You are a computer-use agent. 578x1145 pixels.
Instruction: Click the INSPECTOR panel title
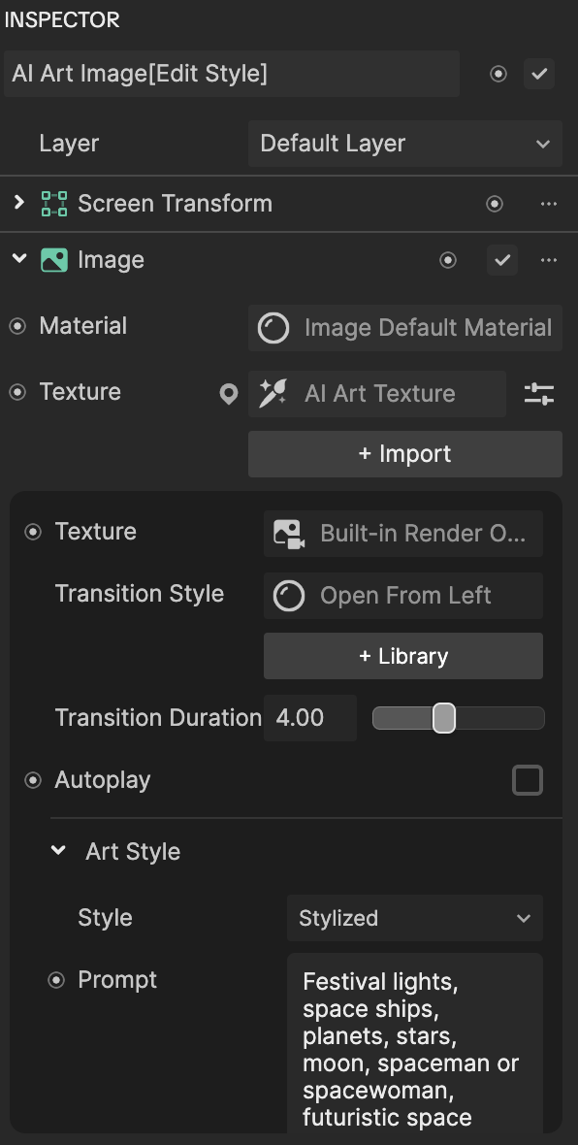(x=62, y=19)
